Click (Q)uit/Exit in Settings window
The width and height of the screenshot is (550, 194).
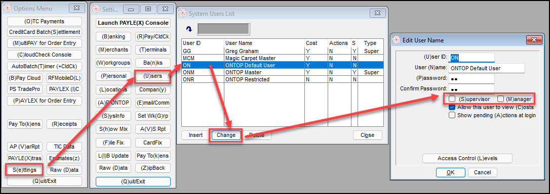(133, 181)
